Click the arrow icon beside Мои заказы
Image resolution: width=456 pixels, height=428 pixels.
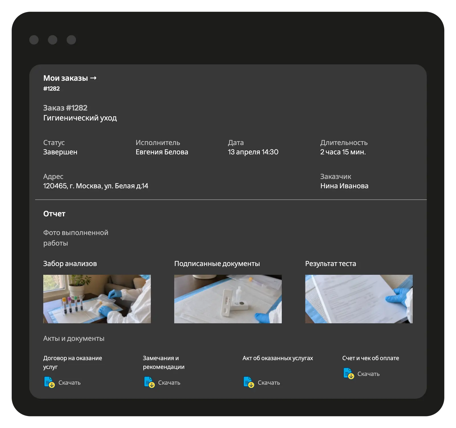[93, 78]
